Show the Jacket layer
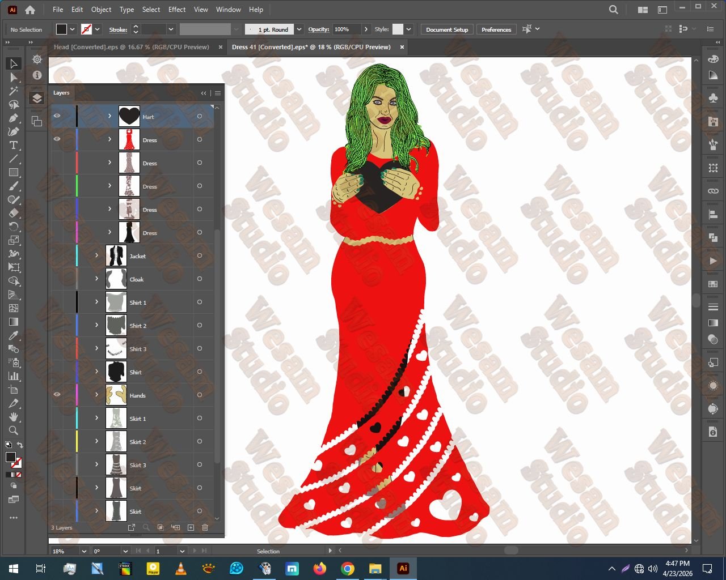The width and height of the screenshot is (726, 580). pyautogui.click(x=57, y=255)
